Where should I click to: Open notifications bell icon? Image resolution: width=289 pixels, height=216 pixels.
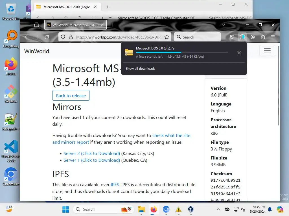[x=270, y=209]
